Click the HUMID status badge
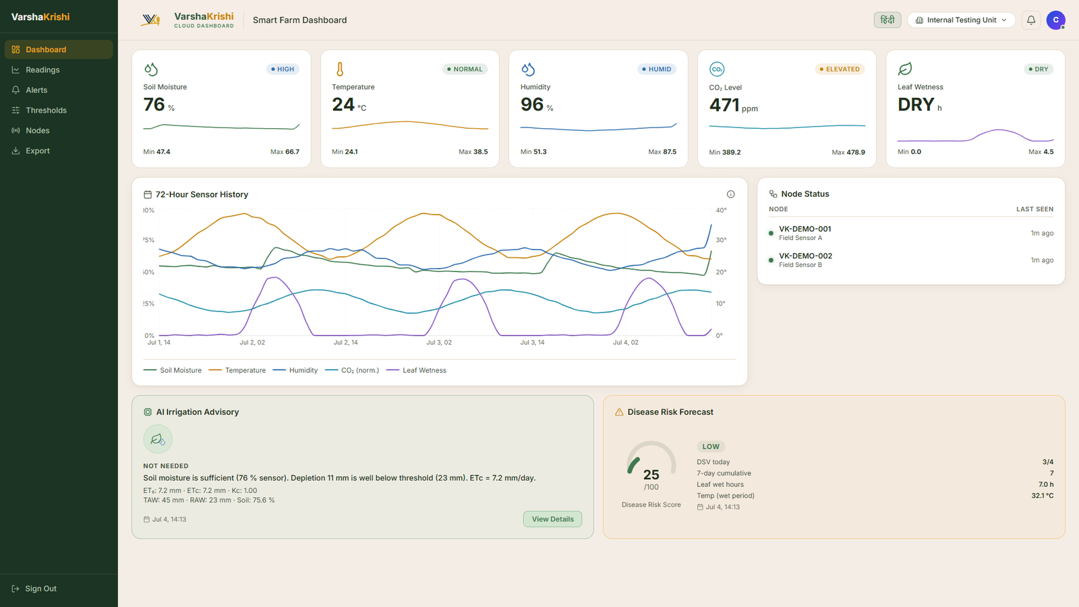The height and width of the screenshot is (607, 1079). pos(656,69)
